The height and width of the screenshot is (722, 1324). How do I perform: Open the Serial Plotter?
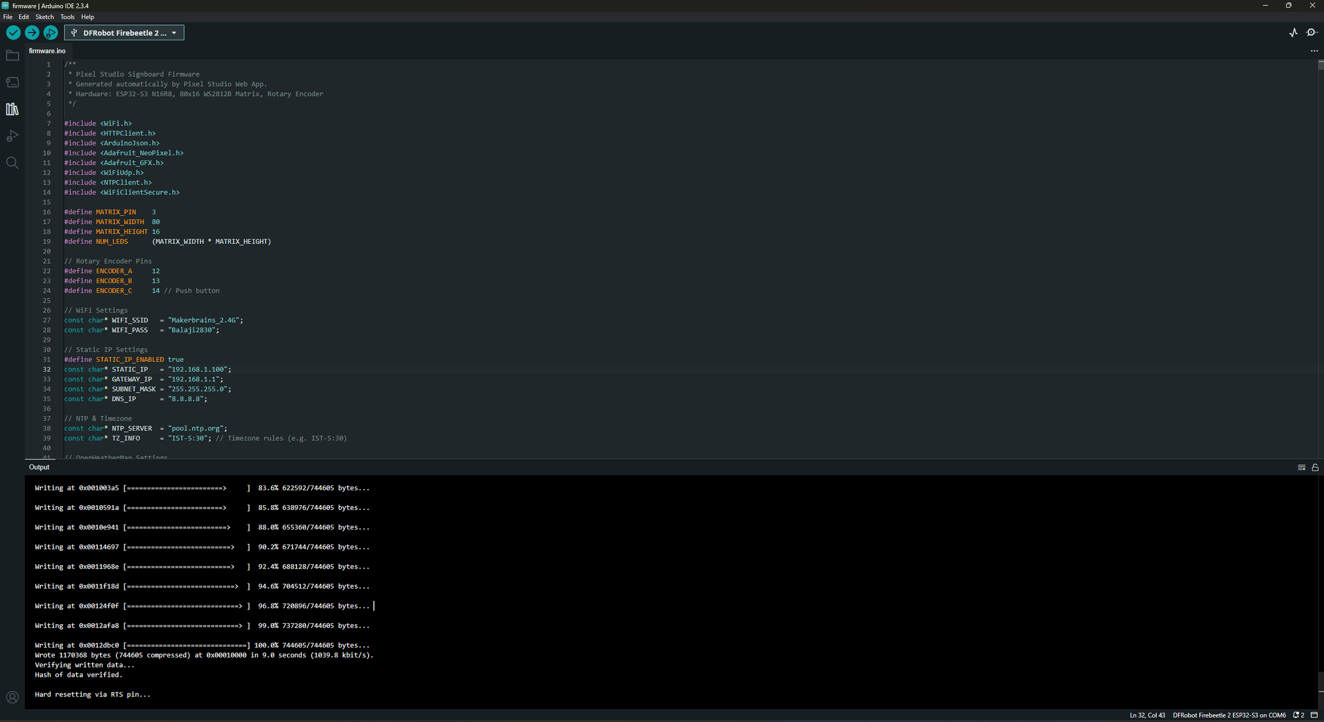(1294, 33)
